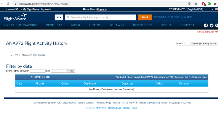Expand the My FlightAware dropdown
Screen dimensions: 218x120
coord(30,9)
